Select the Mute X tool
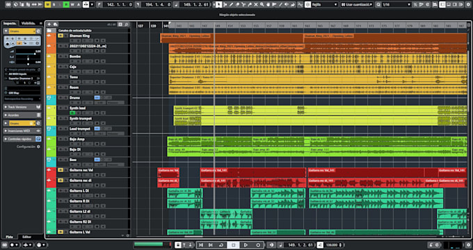473x250 pixels. tap(256, 5)
